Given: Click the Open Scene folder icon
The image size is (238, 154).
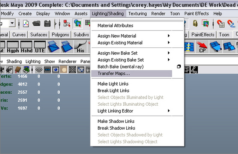Looking at the screenshot, I should [36, 24].
